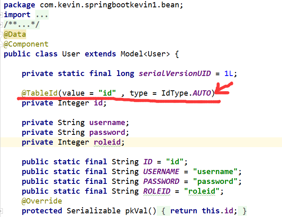This screenshot has height=217, width=282.
Task: Click Model<User> superclass reference
Action: [x=145, y=54]
